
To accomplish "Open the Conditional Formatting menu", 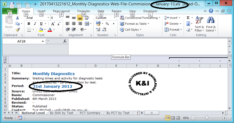I will coord(140,18).
